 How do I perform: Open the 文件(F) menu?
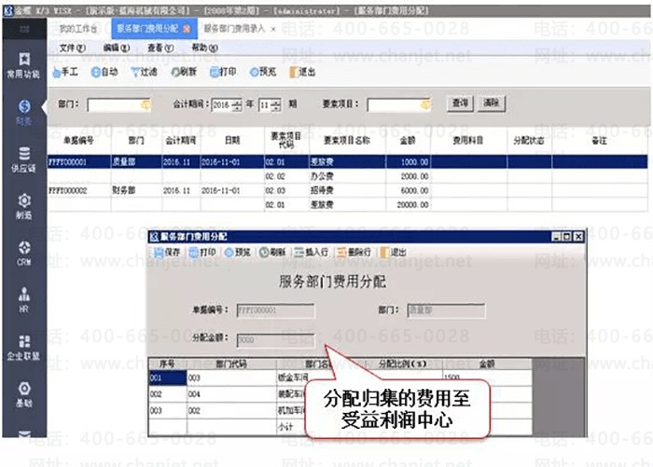[72, 48]
